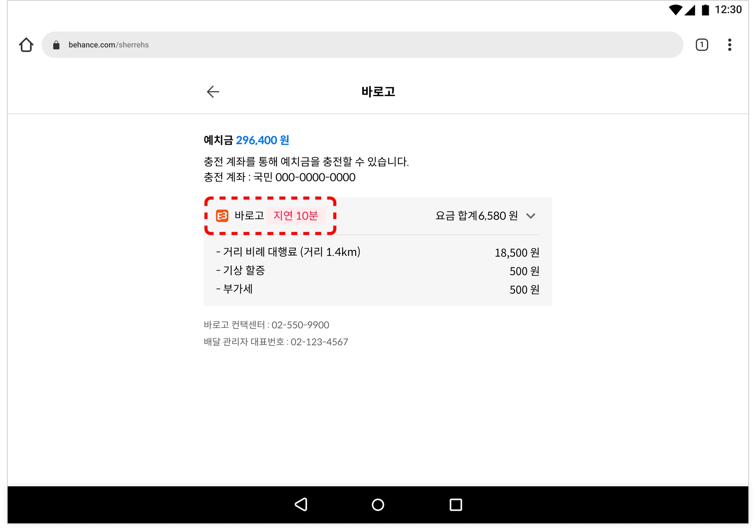Tap contact center number 02-550-9900
Screen dimensions: 756x531
click(x=300, y=325)
